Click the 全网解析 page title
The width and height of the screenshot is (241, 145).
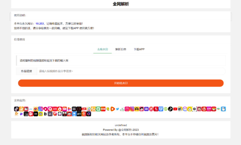click(121, 4)
